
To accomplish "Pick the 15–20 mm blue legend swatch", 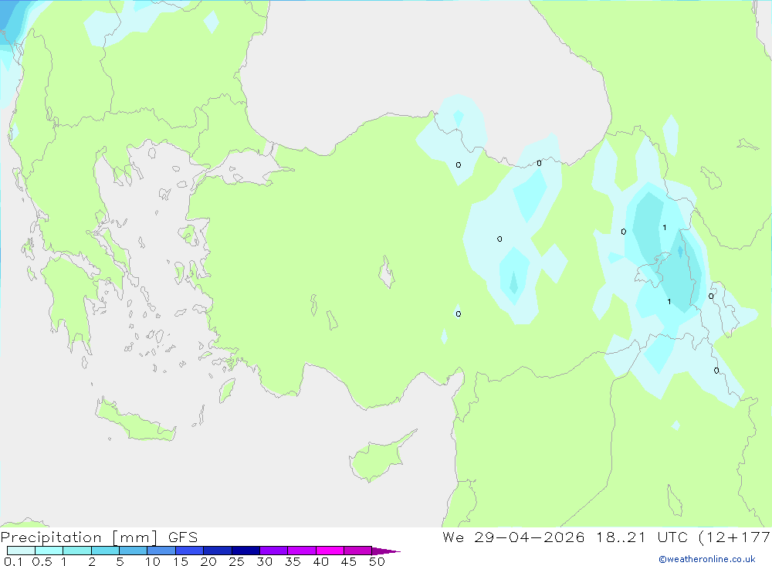I will coord(190,551).
